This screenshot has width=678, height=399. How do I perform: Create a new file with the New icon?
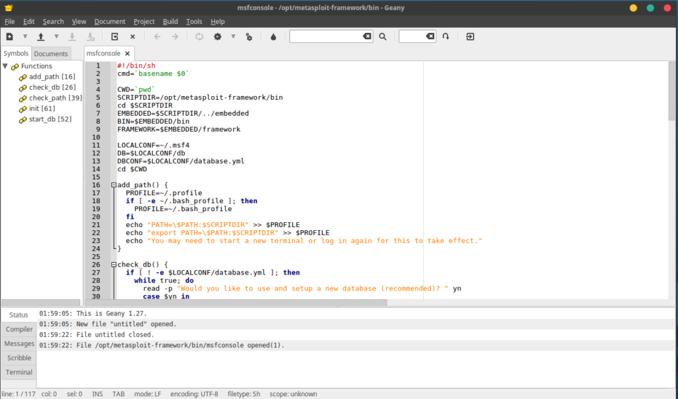pos(9,36)
